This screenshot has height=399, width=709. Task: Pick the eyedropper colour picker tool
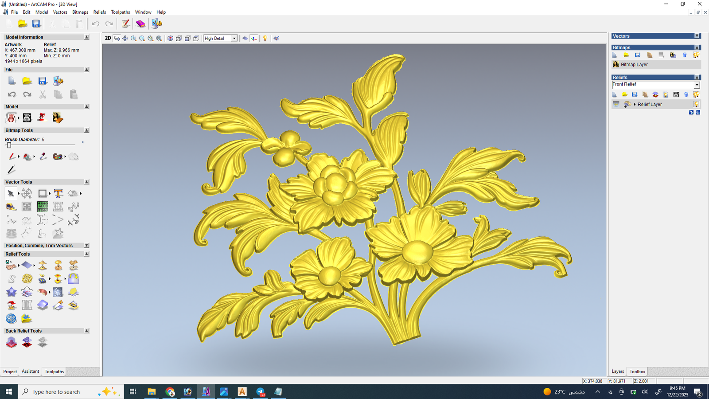click(x=43, y=156)
